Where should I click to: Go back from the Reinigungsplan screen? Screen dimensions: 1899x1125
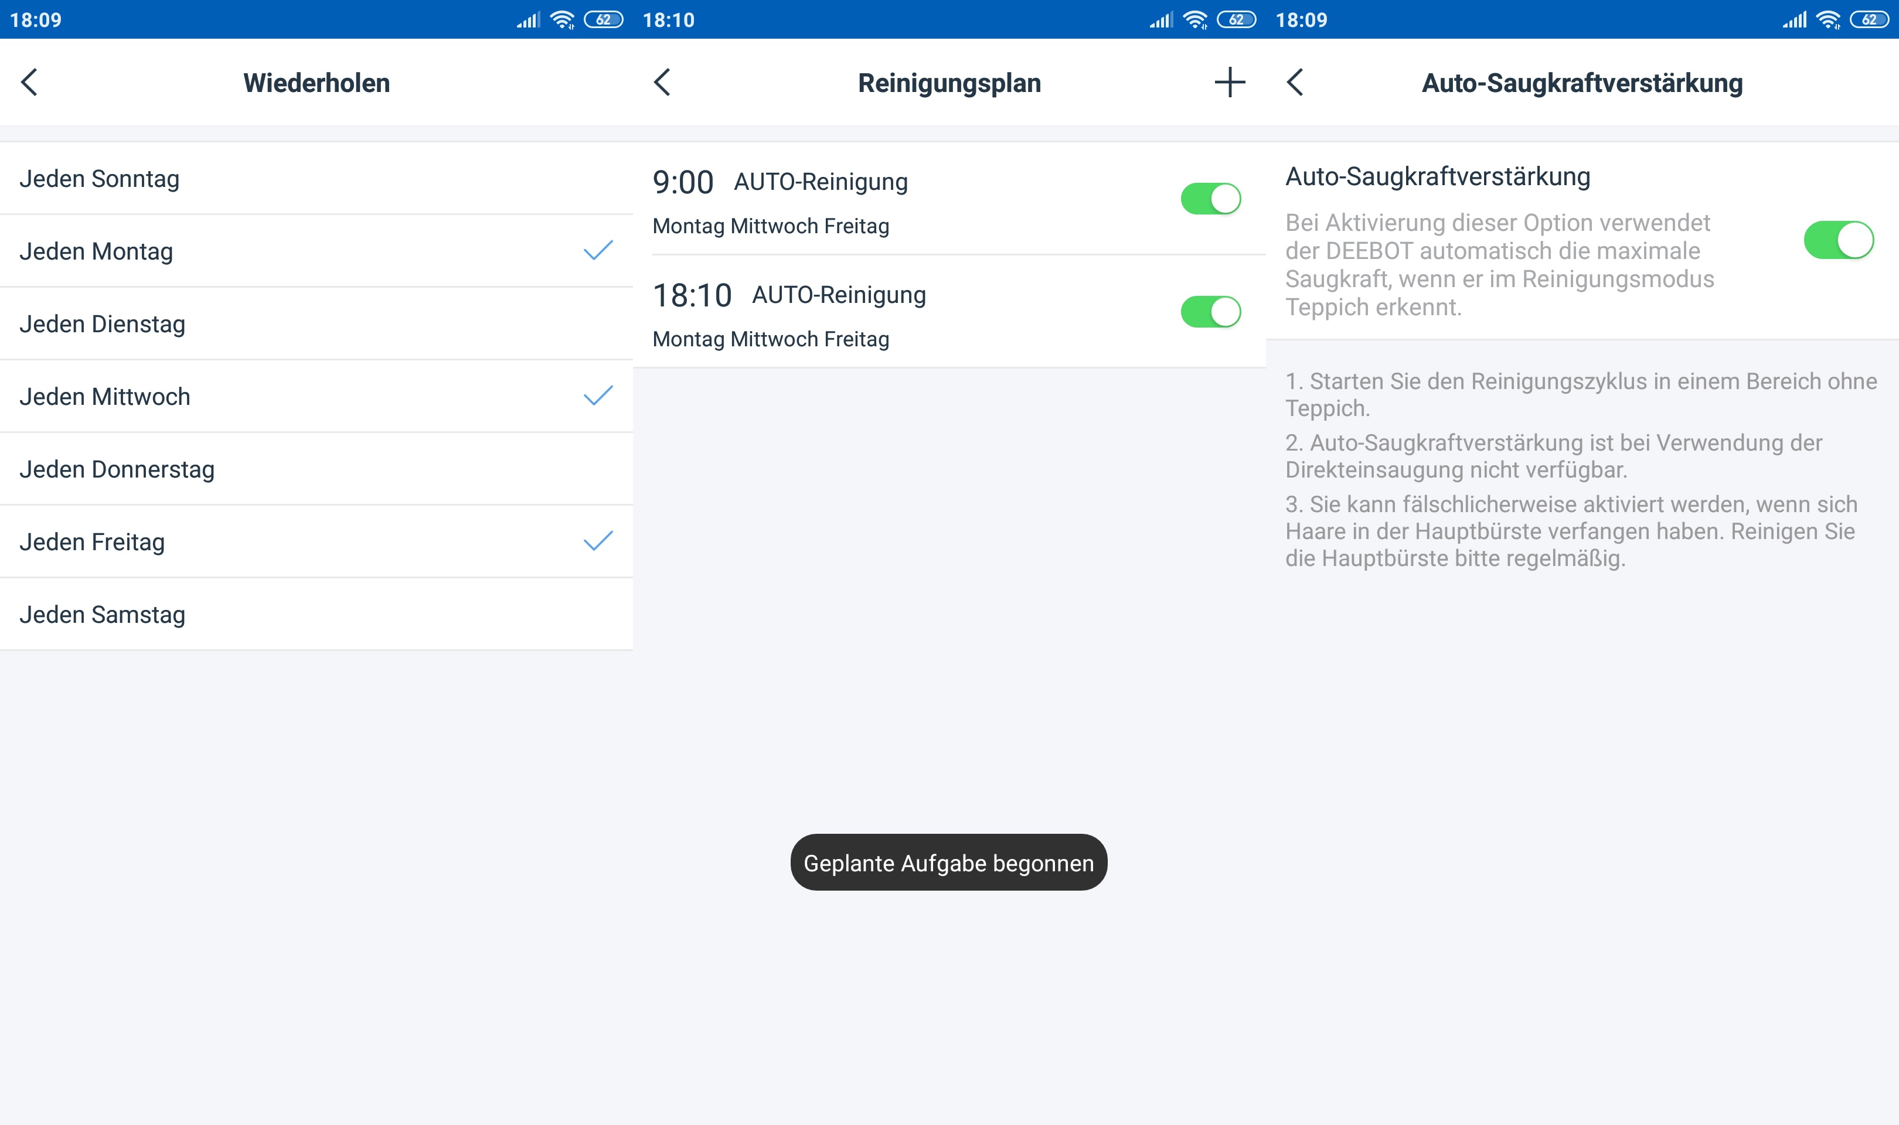(662, 82)
